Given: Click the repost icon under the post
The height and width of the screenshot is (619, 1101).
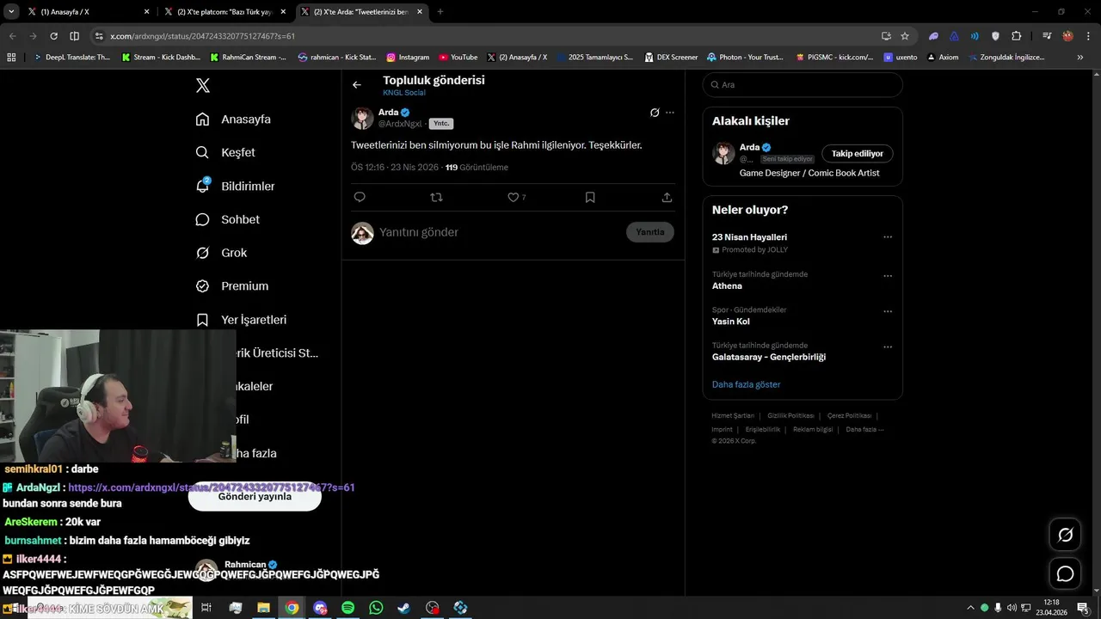Looking at the screenshot, I should click(x=436, y=197).
